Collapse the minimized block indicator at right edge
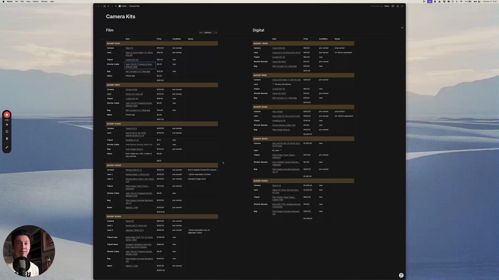The width and height of the screenshot is (499, 280). (402, 28)
